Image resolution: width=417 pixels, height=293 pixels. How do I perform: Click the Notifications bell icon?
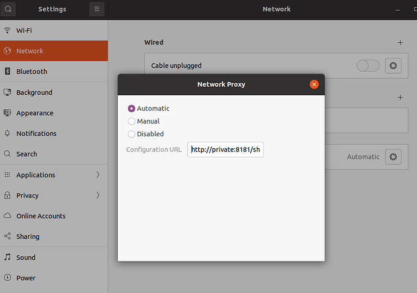click(7, 133)
